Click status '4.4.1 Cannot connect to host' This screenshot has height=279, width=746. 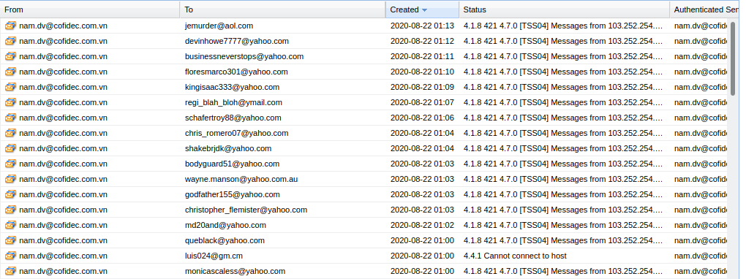(x=516, y=256)
